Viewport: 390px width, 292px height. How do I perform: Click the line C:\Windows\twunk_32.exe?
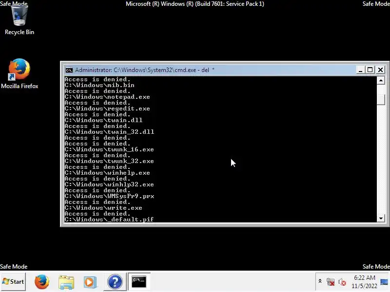coord(109,161)
